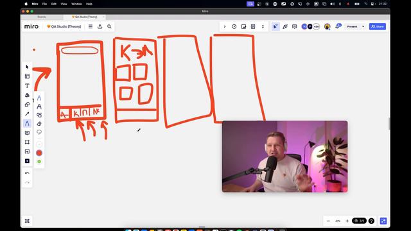
Task: Select the connection line tool
Action: click(27, 114)
